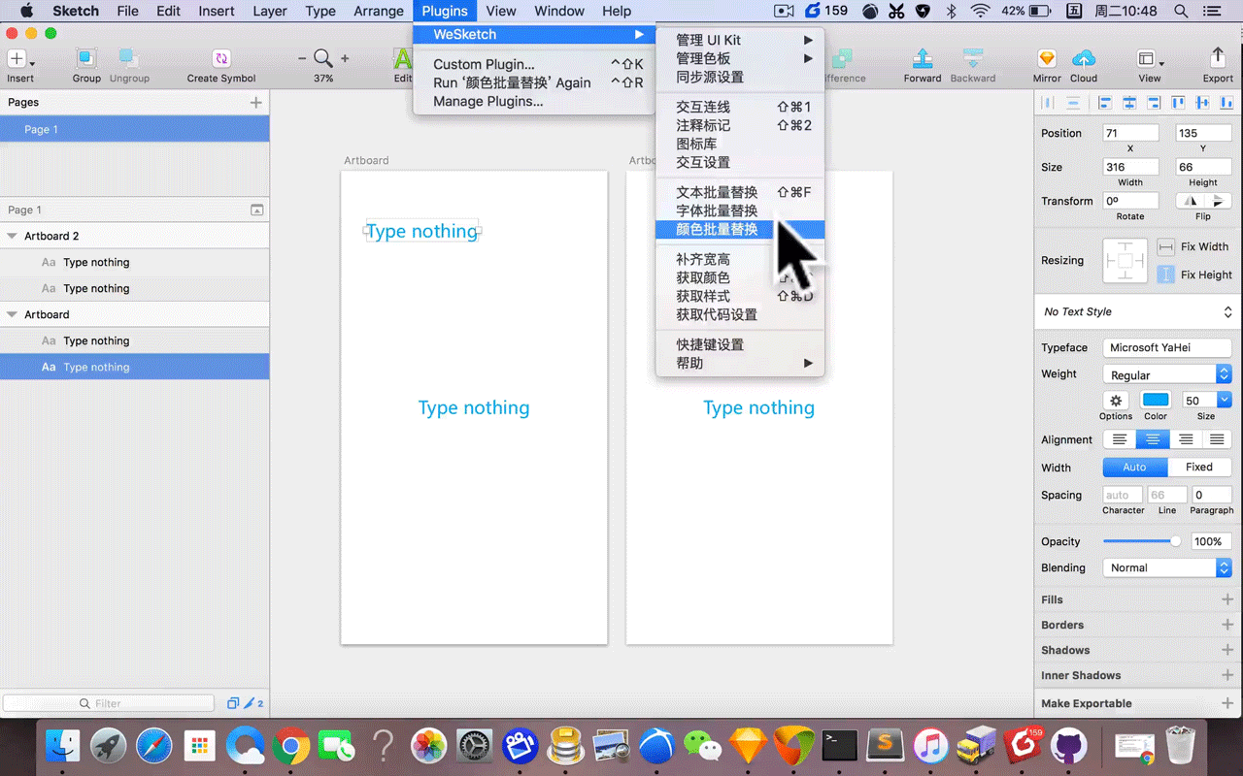Screen dimensions: 1243x776
Task: Click the Export toolbar icon
Action: coord(1218,58)
